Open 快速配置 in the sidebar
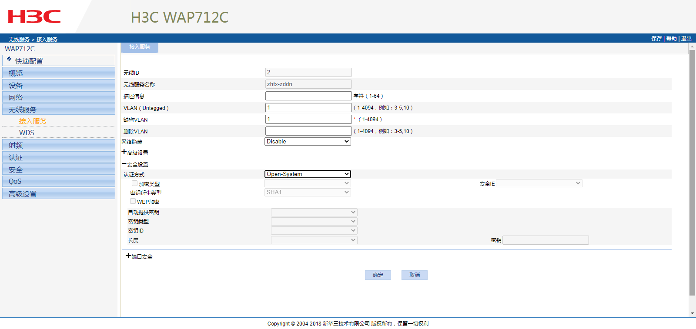Screen dimensions: 696x329 [59, 60]
